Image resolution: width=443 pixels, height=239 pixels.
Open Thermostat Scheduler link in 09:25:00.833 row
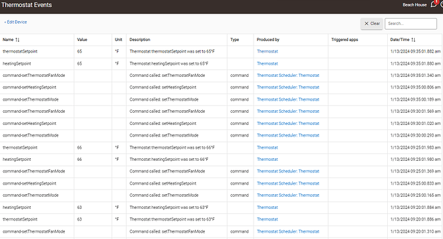click(288, 183)
